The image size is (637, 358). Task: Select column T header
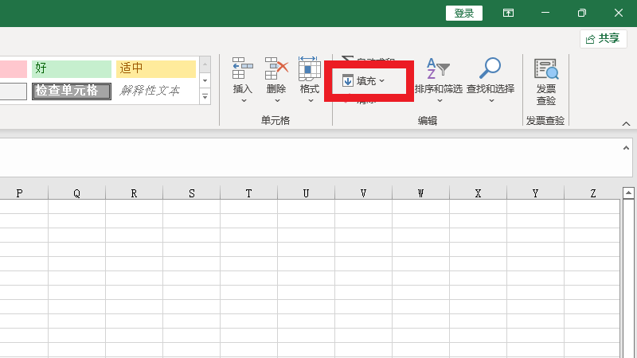coord(248,193)
